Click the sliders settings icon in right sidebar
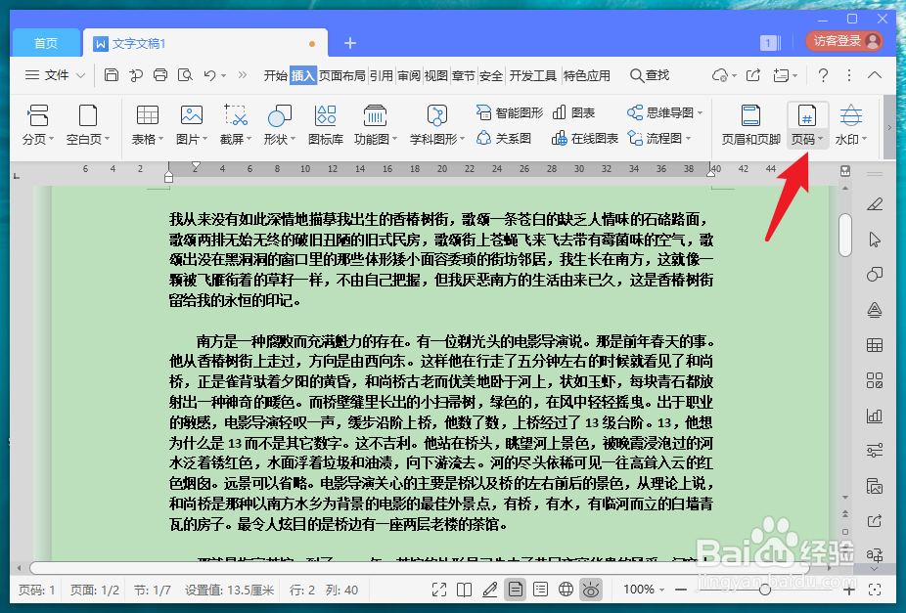The width and height of the screenshot is (906, 613). [x=875, y=451]
